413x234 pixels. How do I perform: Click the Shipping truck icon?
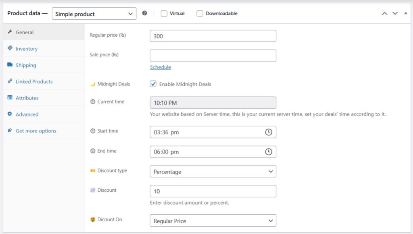click(10, 65)
